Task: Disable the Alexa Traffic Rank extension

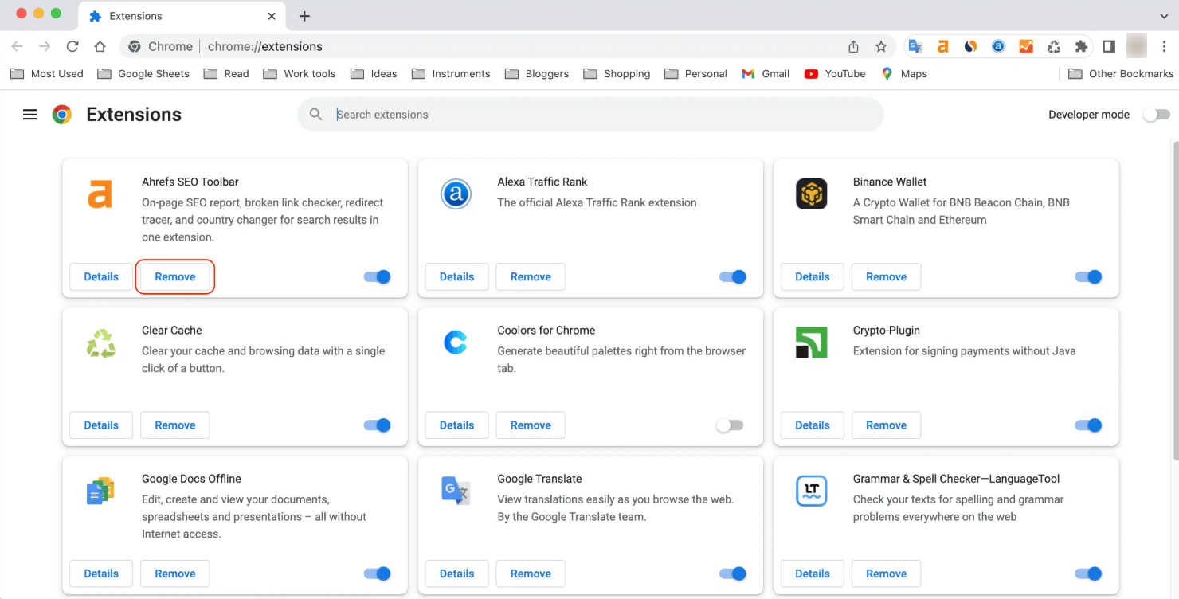Action: click(732, 277)
